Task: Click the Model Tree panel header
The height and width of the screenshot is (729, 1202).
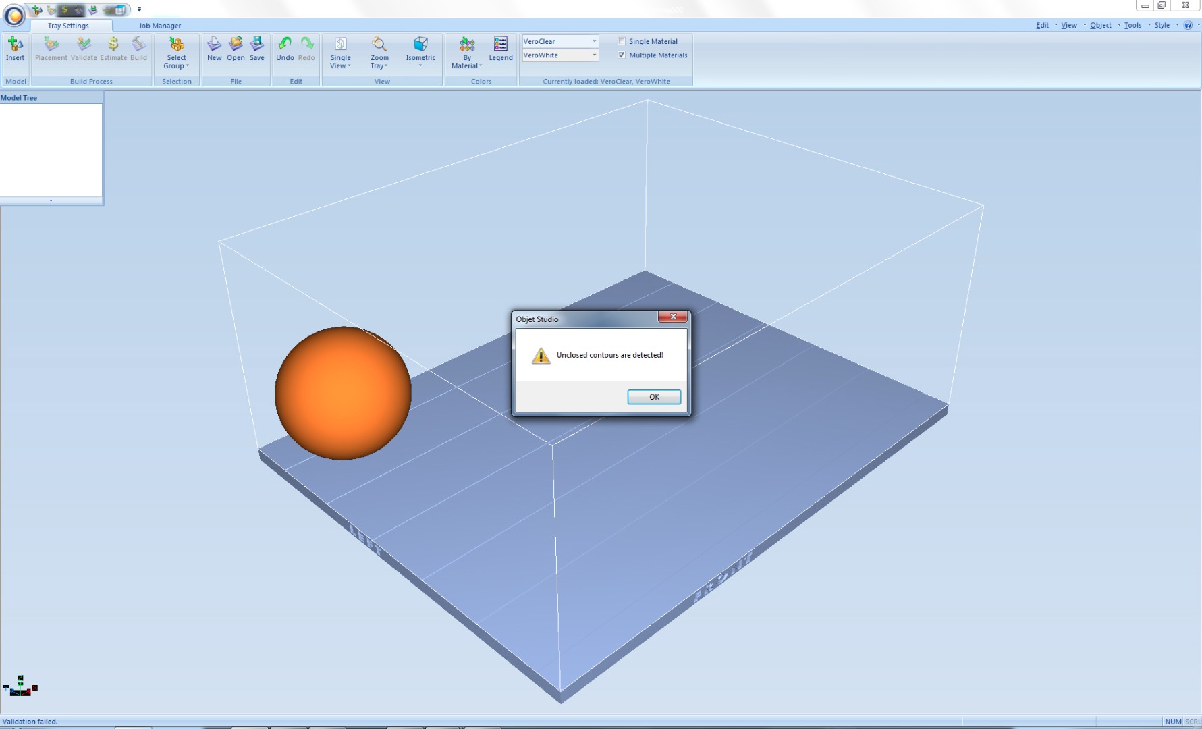Action: click(x=51, y=98)
